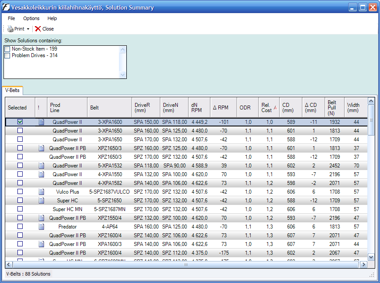Sort by the Rel. Cost column header
The width and height of the screenshot is (380, 283).
point(269,107)
